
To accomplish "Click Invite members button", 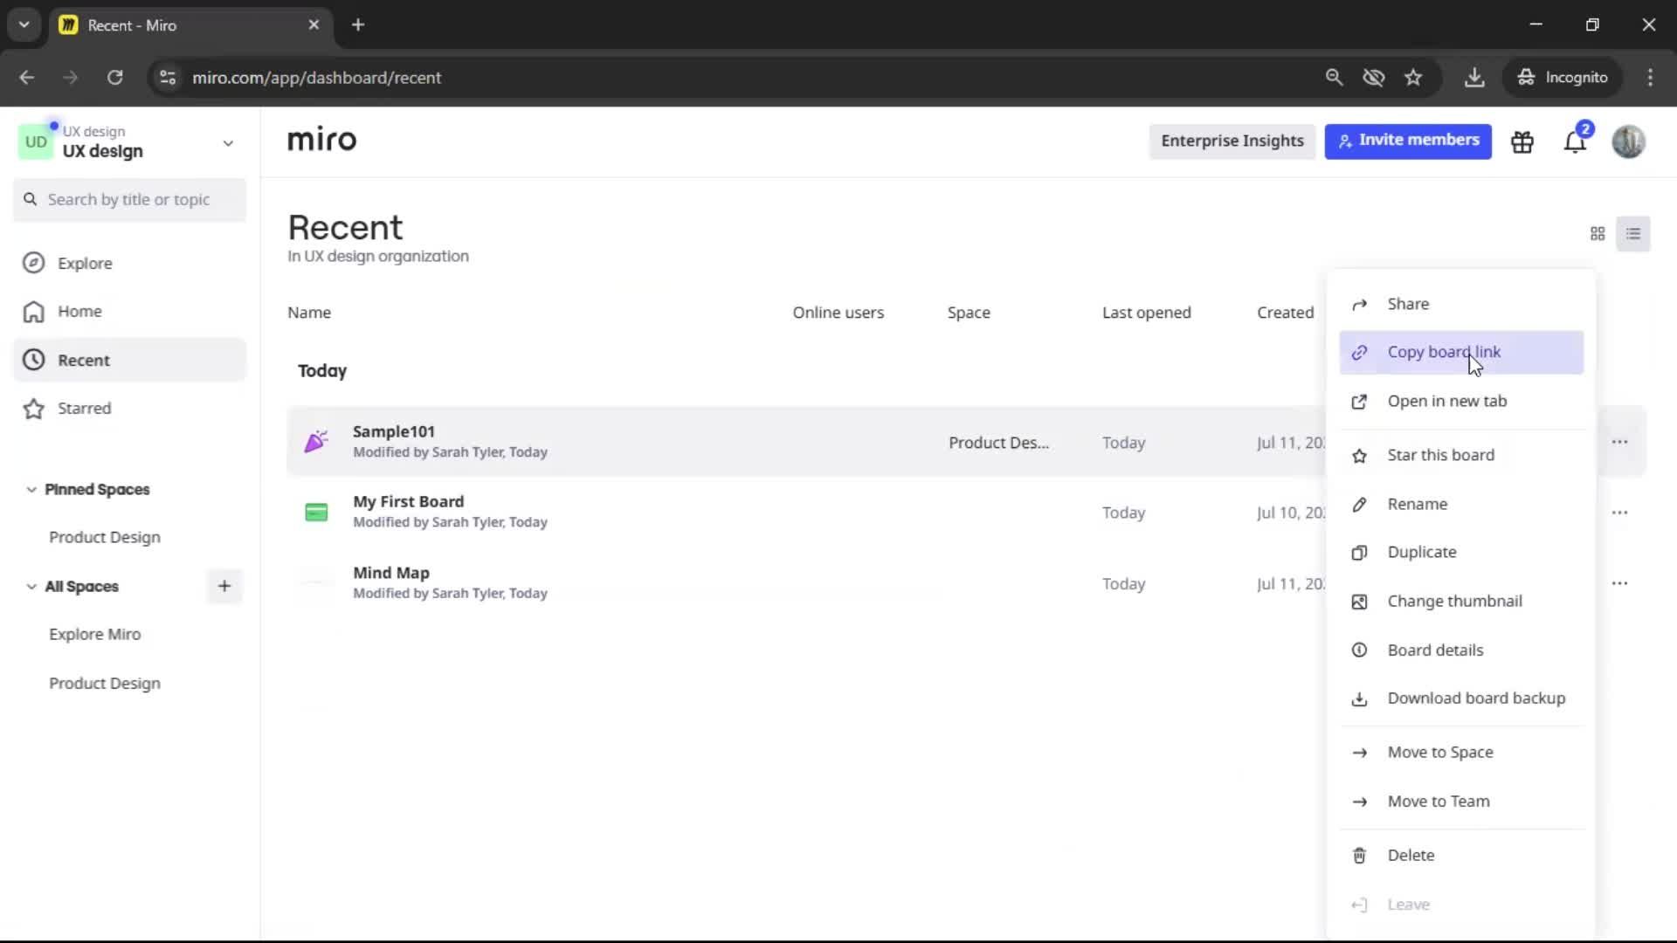I will tap(1408, 141).
